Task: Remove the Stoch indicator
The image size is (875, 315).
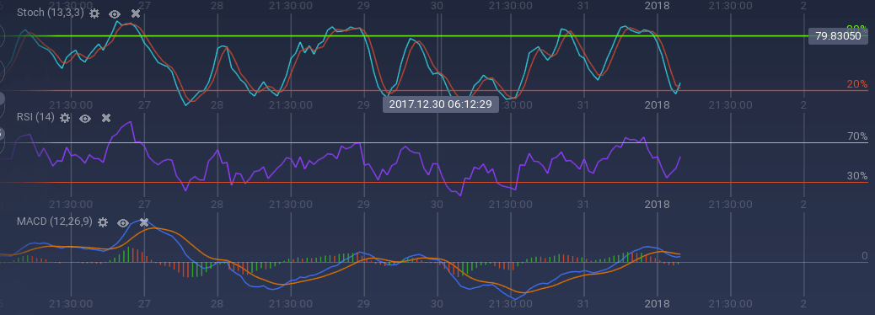Action: pyautogui.click(x=135, y=13)
